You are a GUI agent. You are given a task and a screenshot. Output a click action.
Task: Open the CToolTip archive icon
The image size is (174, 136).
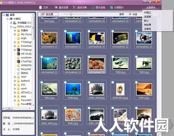click(x=18, y=62)
